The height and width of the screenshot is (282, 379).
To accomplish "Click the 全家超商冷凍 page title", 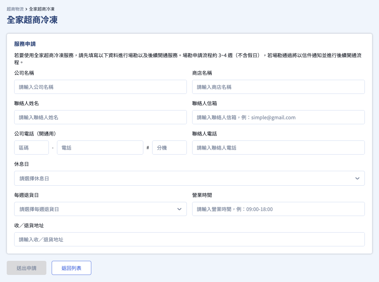I will pyautogui.click(x=32, y=20).
